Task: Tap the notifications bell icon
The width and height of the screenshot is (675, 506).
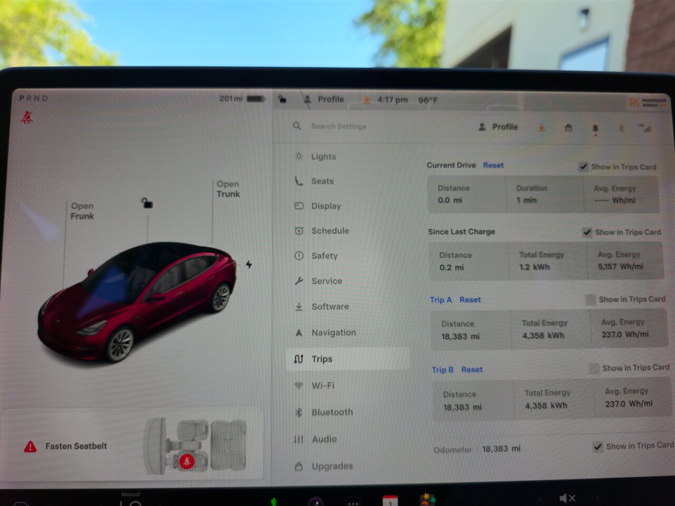Action: 595,129
